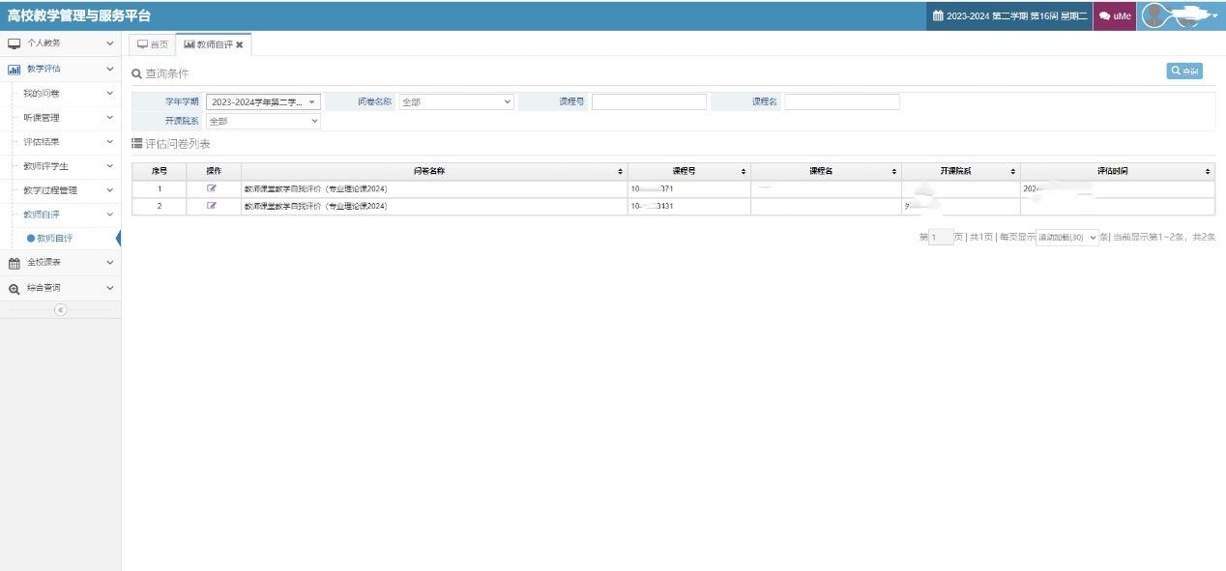Screen dimensions: 1226x571
Task: Open edit icon for questionnaire row 1
Action: (x=212, y=188)
